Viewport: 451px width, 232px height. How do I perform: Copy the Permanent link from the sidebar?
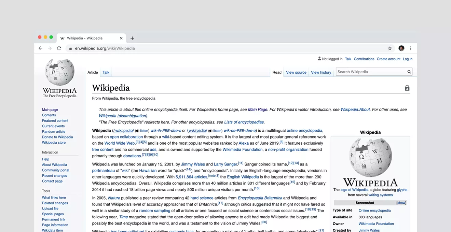(x=54, y=219)
